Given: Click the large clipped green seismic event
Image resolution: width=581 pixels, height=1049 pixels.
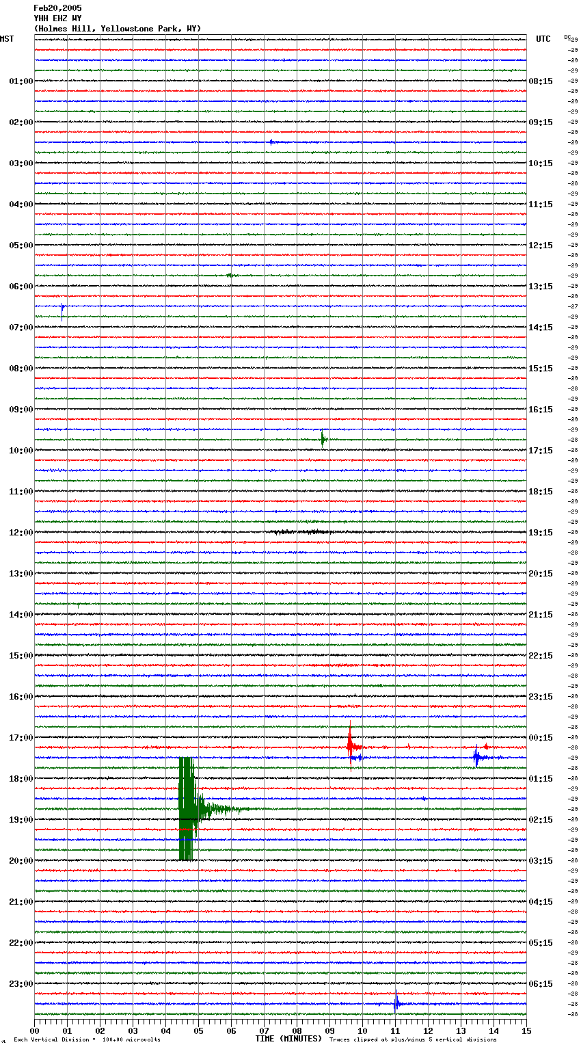Looking at the screenshot, I should [187, 809].
